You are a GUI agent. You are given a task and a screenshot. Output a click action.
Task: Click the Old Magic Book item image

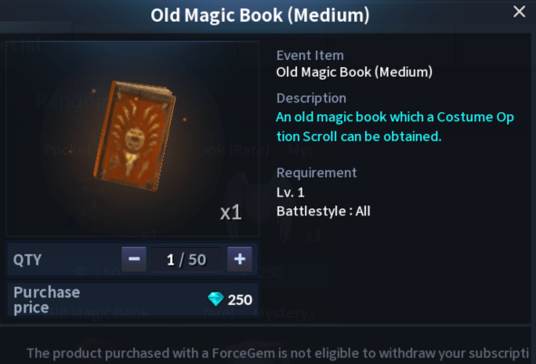[x=135, y=136]
